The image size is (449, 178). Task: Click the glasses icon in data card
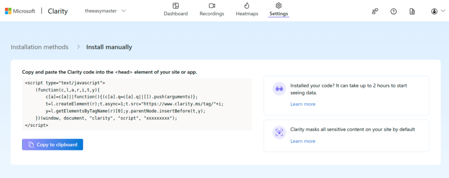(x=279, y=89)
